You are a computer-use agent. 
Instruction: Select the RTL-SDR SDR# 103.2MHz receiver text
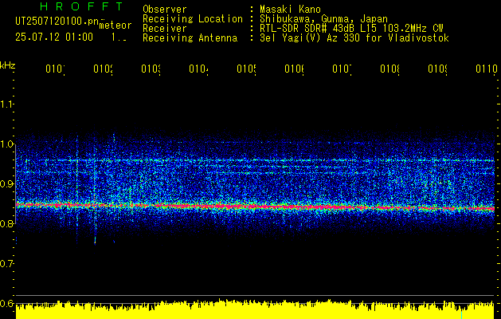coord(351,29)
